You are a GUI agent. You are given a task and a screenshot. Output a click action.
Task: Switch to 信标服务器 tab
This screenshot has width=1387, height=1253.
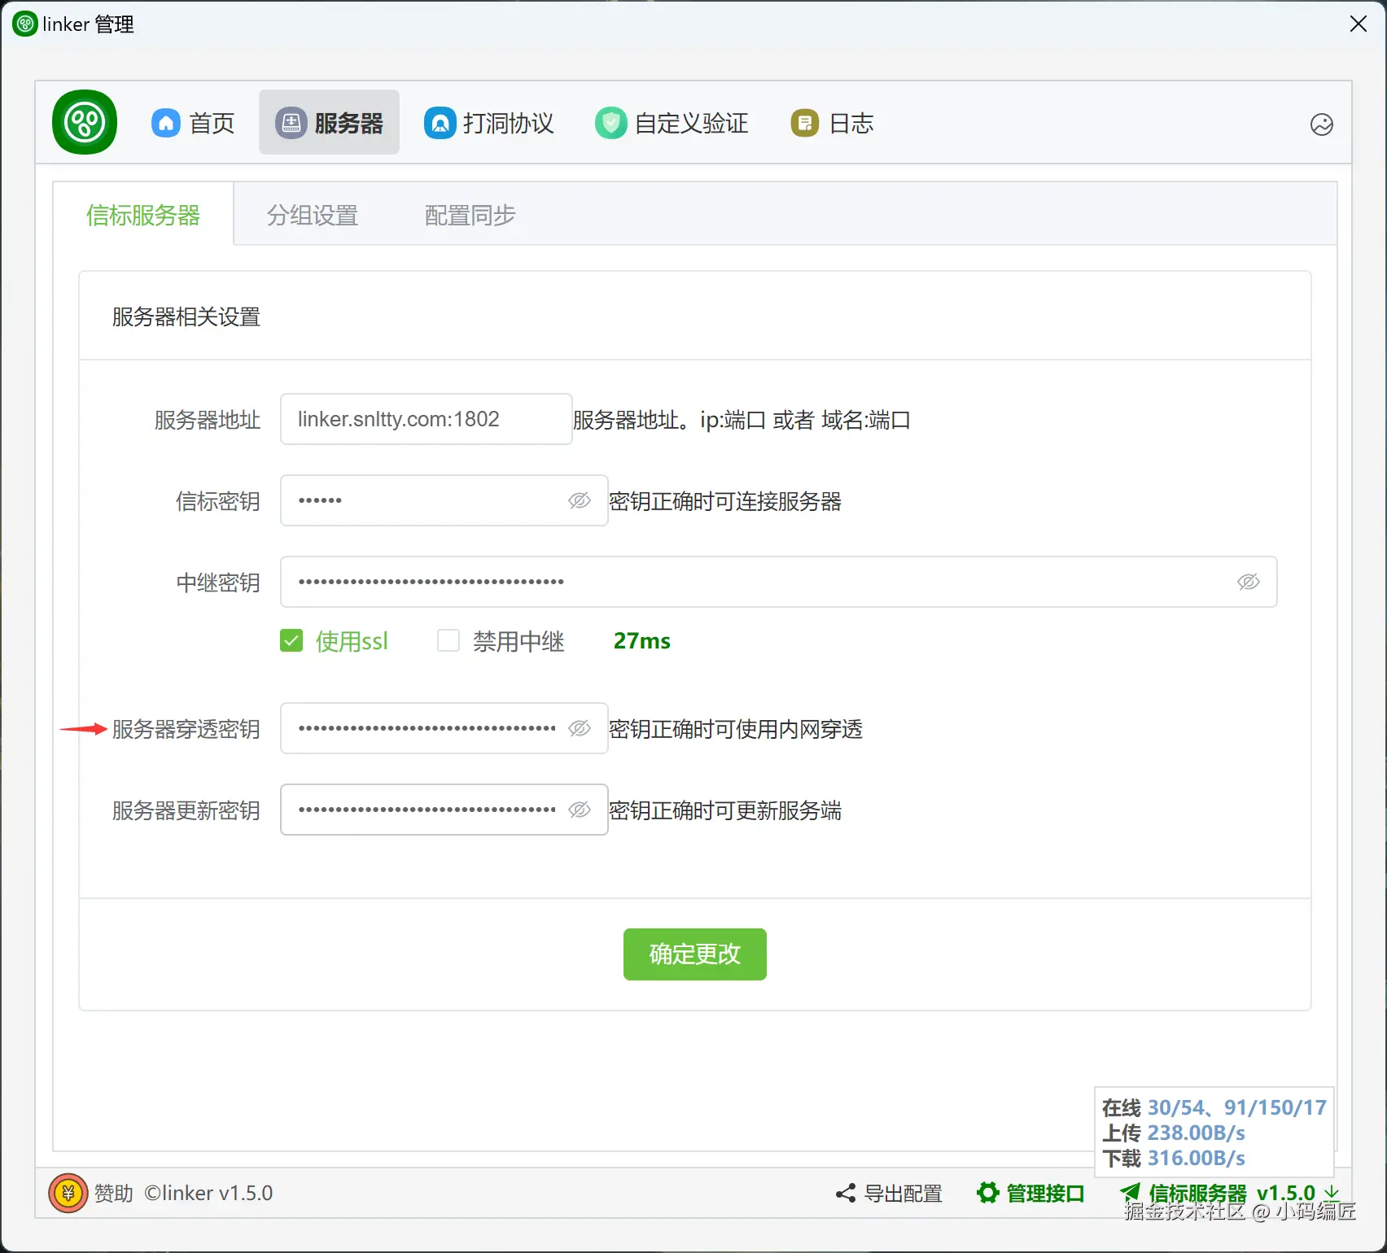[143, 215]
